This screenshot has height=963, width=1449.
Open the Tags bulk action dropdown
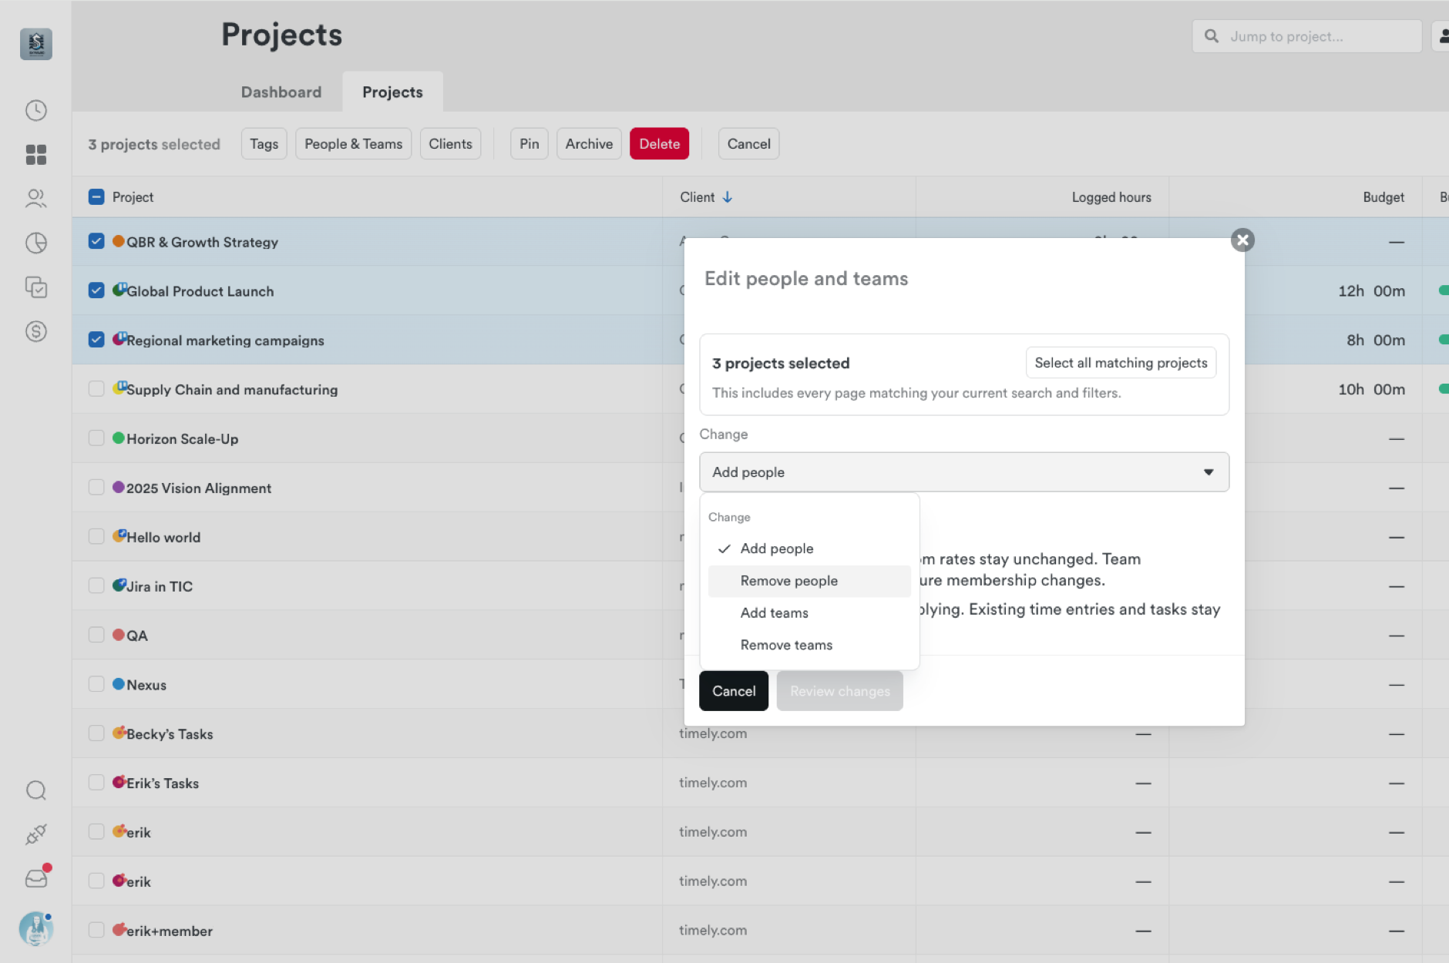click(264, 144)
